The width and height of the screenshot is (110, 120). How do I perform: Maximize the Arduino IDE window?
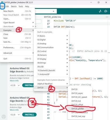coord(98,2)
